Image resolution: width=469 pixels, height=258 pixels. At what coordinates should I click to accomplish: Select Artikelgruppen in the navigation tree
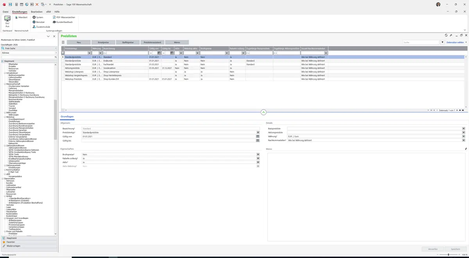pyautogui.click(x=15, y=220)
